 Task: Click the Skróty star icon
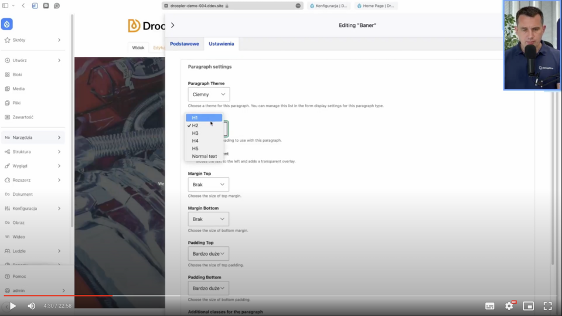pos(7,40)
